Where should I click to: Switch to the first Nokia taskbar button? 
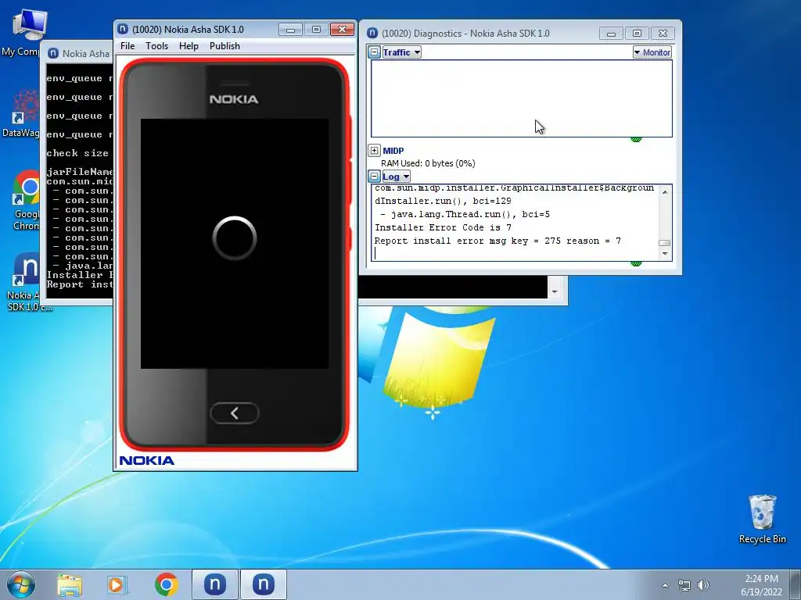pyautogui.click(x=215, y=584)
